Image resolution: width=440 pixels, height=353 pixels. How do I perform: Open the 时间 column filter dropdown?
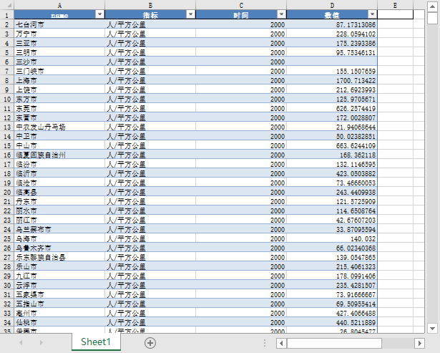[x=281, y=14]
